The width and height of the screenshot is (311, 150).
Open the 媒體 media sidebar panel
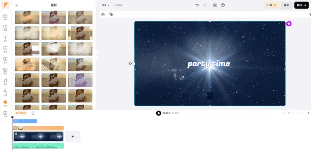5,28
